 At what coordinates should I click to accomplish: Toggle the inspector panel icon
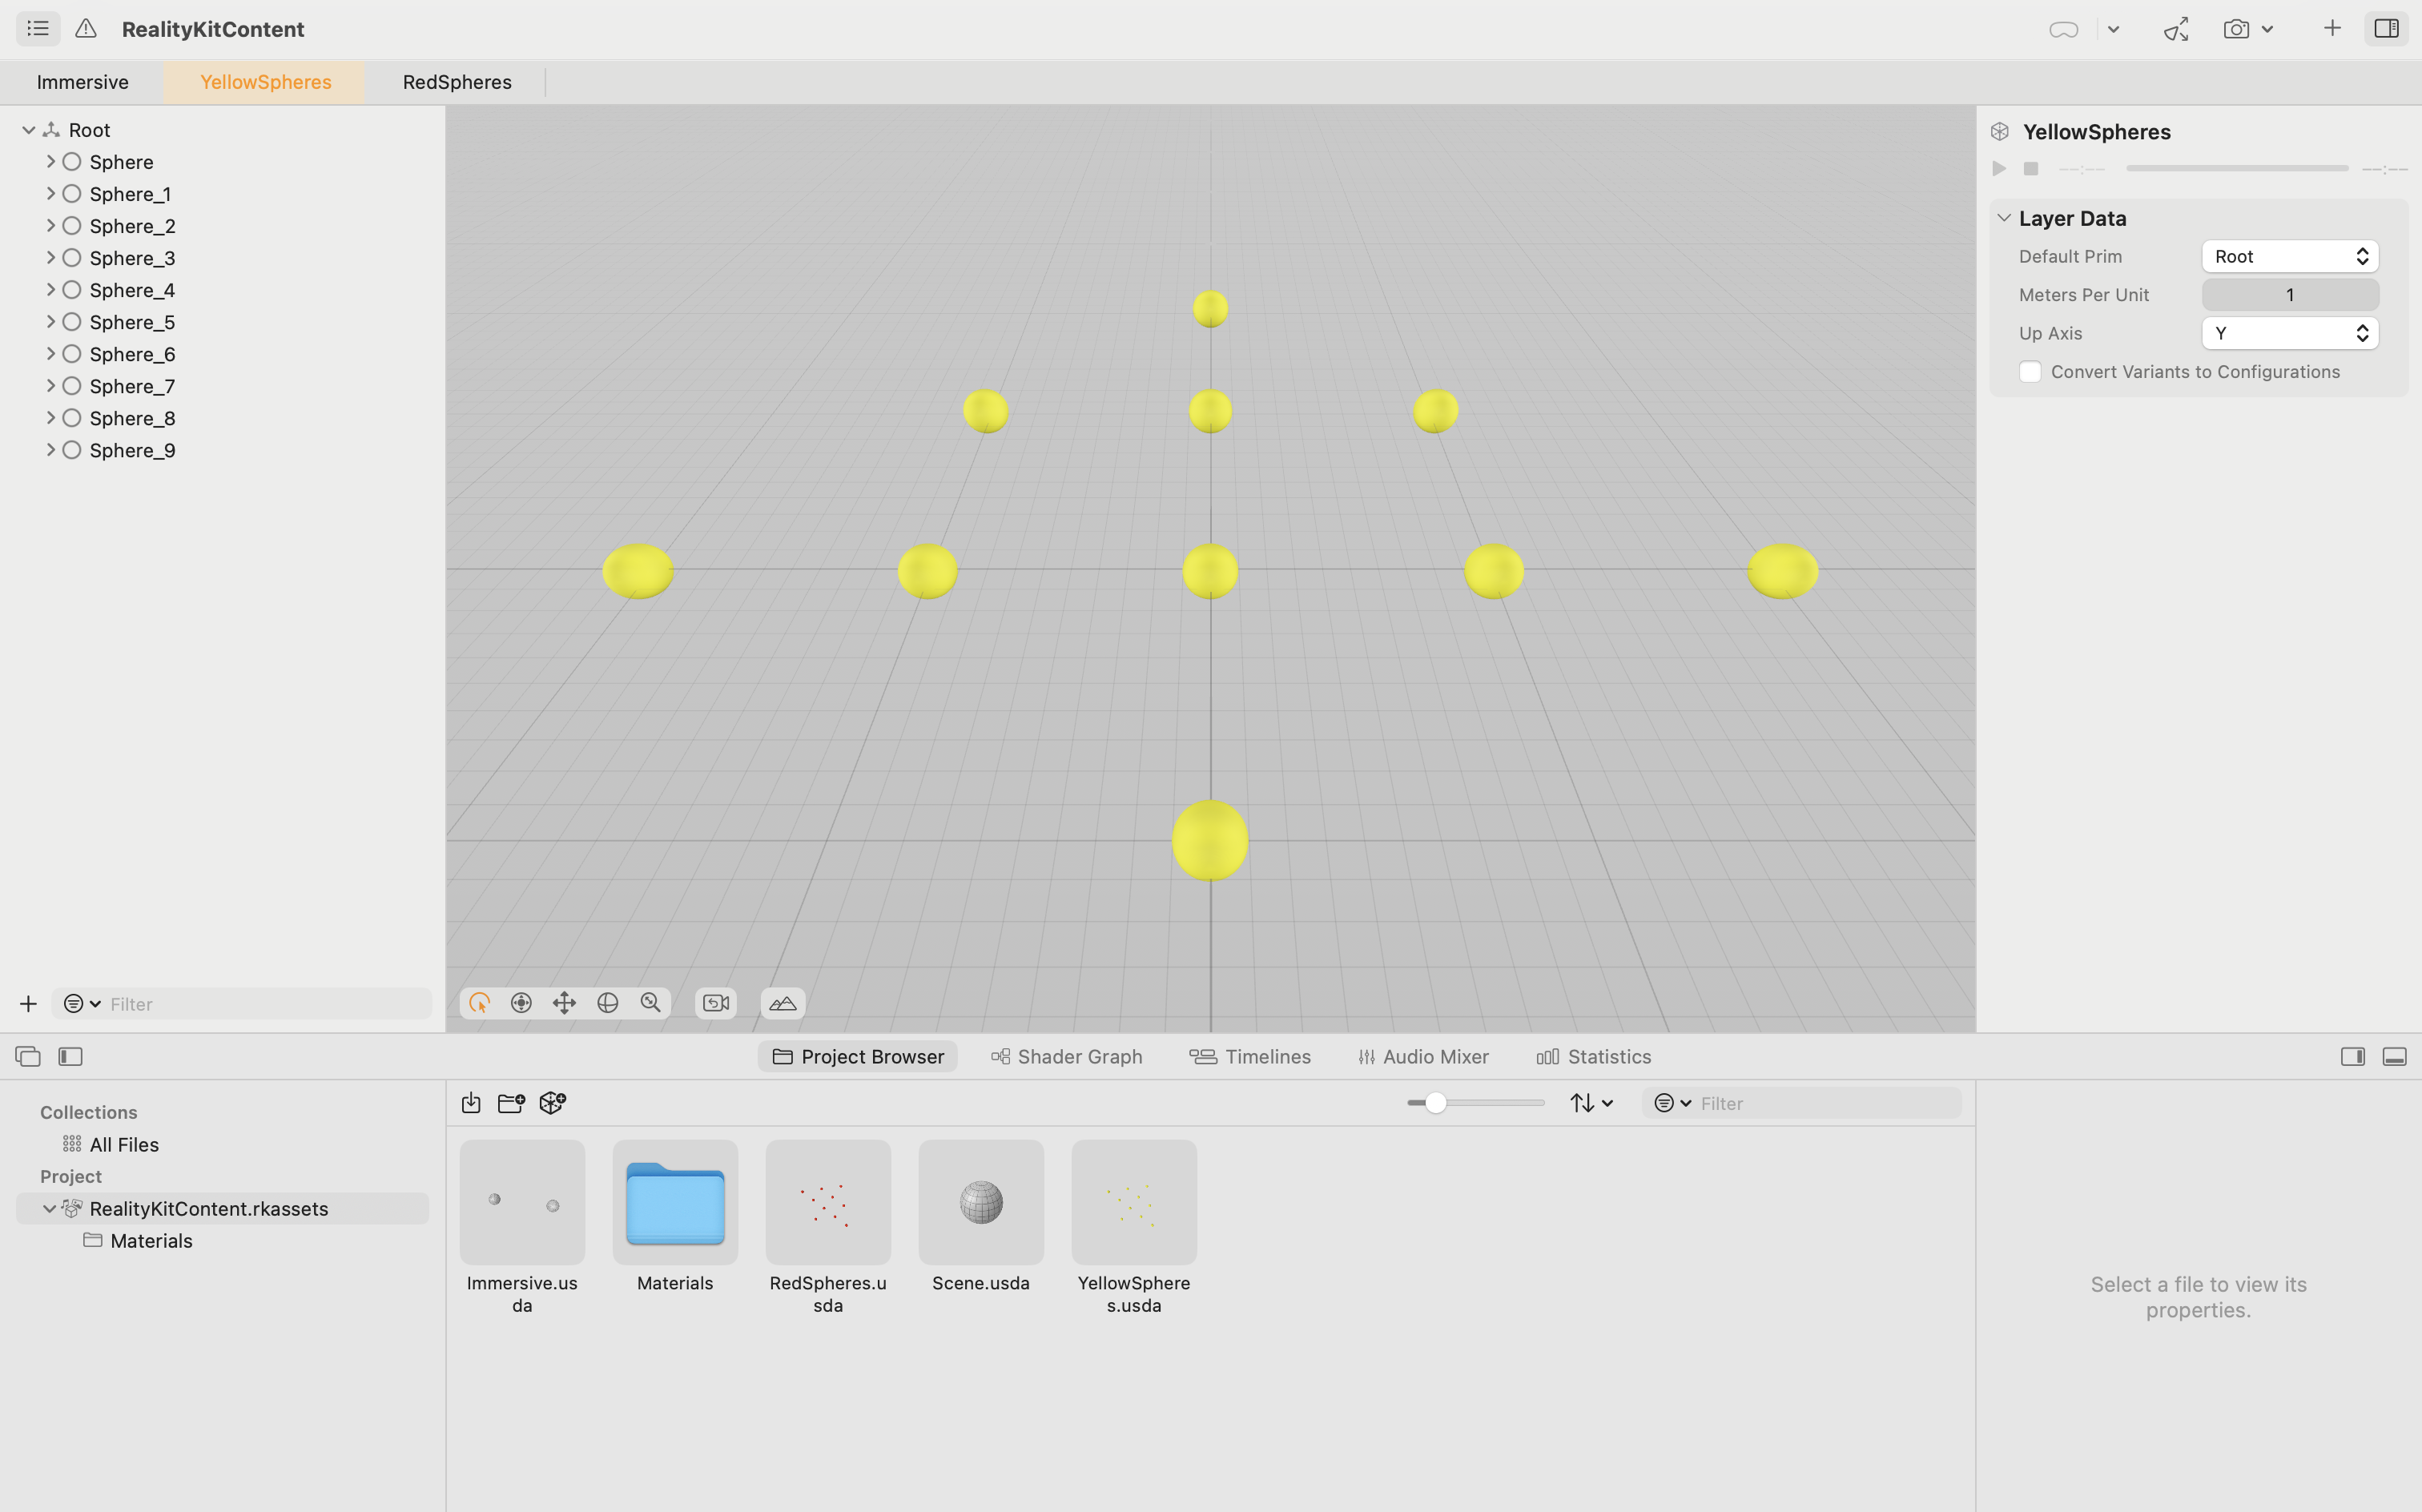(x=2386, y=29)
